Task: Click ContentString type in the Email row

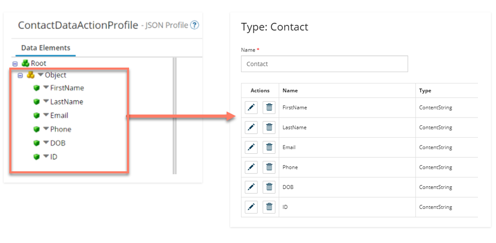Action: tap(436, 148)
